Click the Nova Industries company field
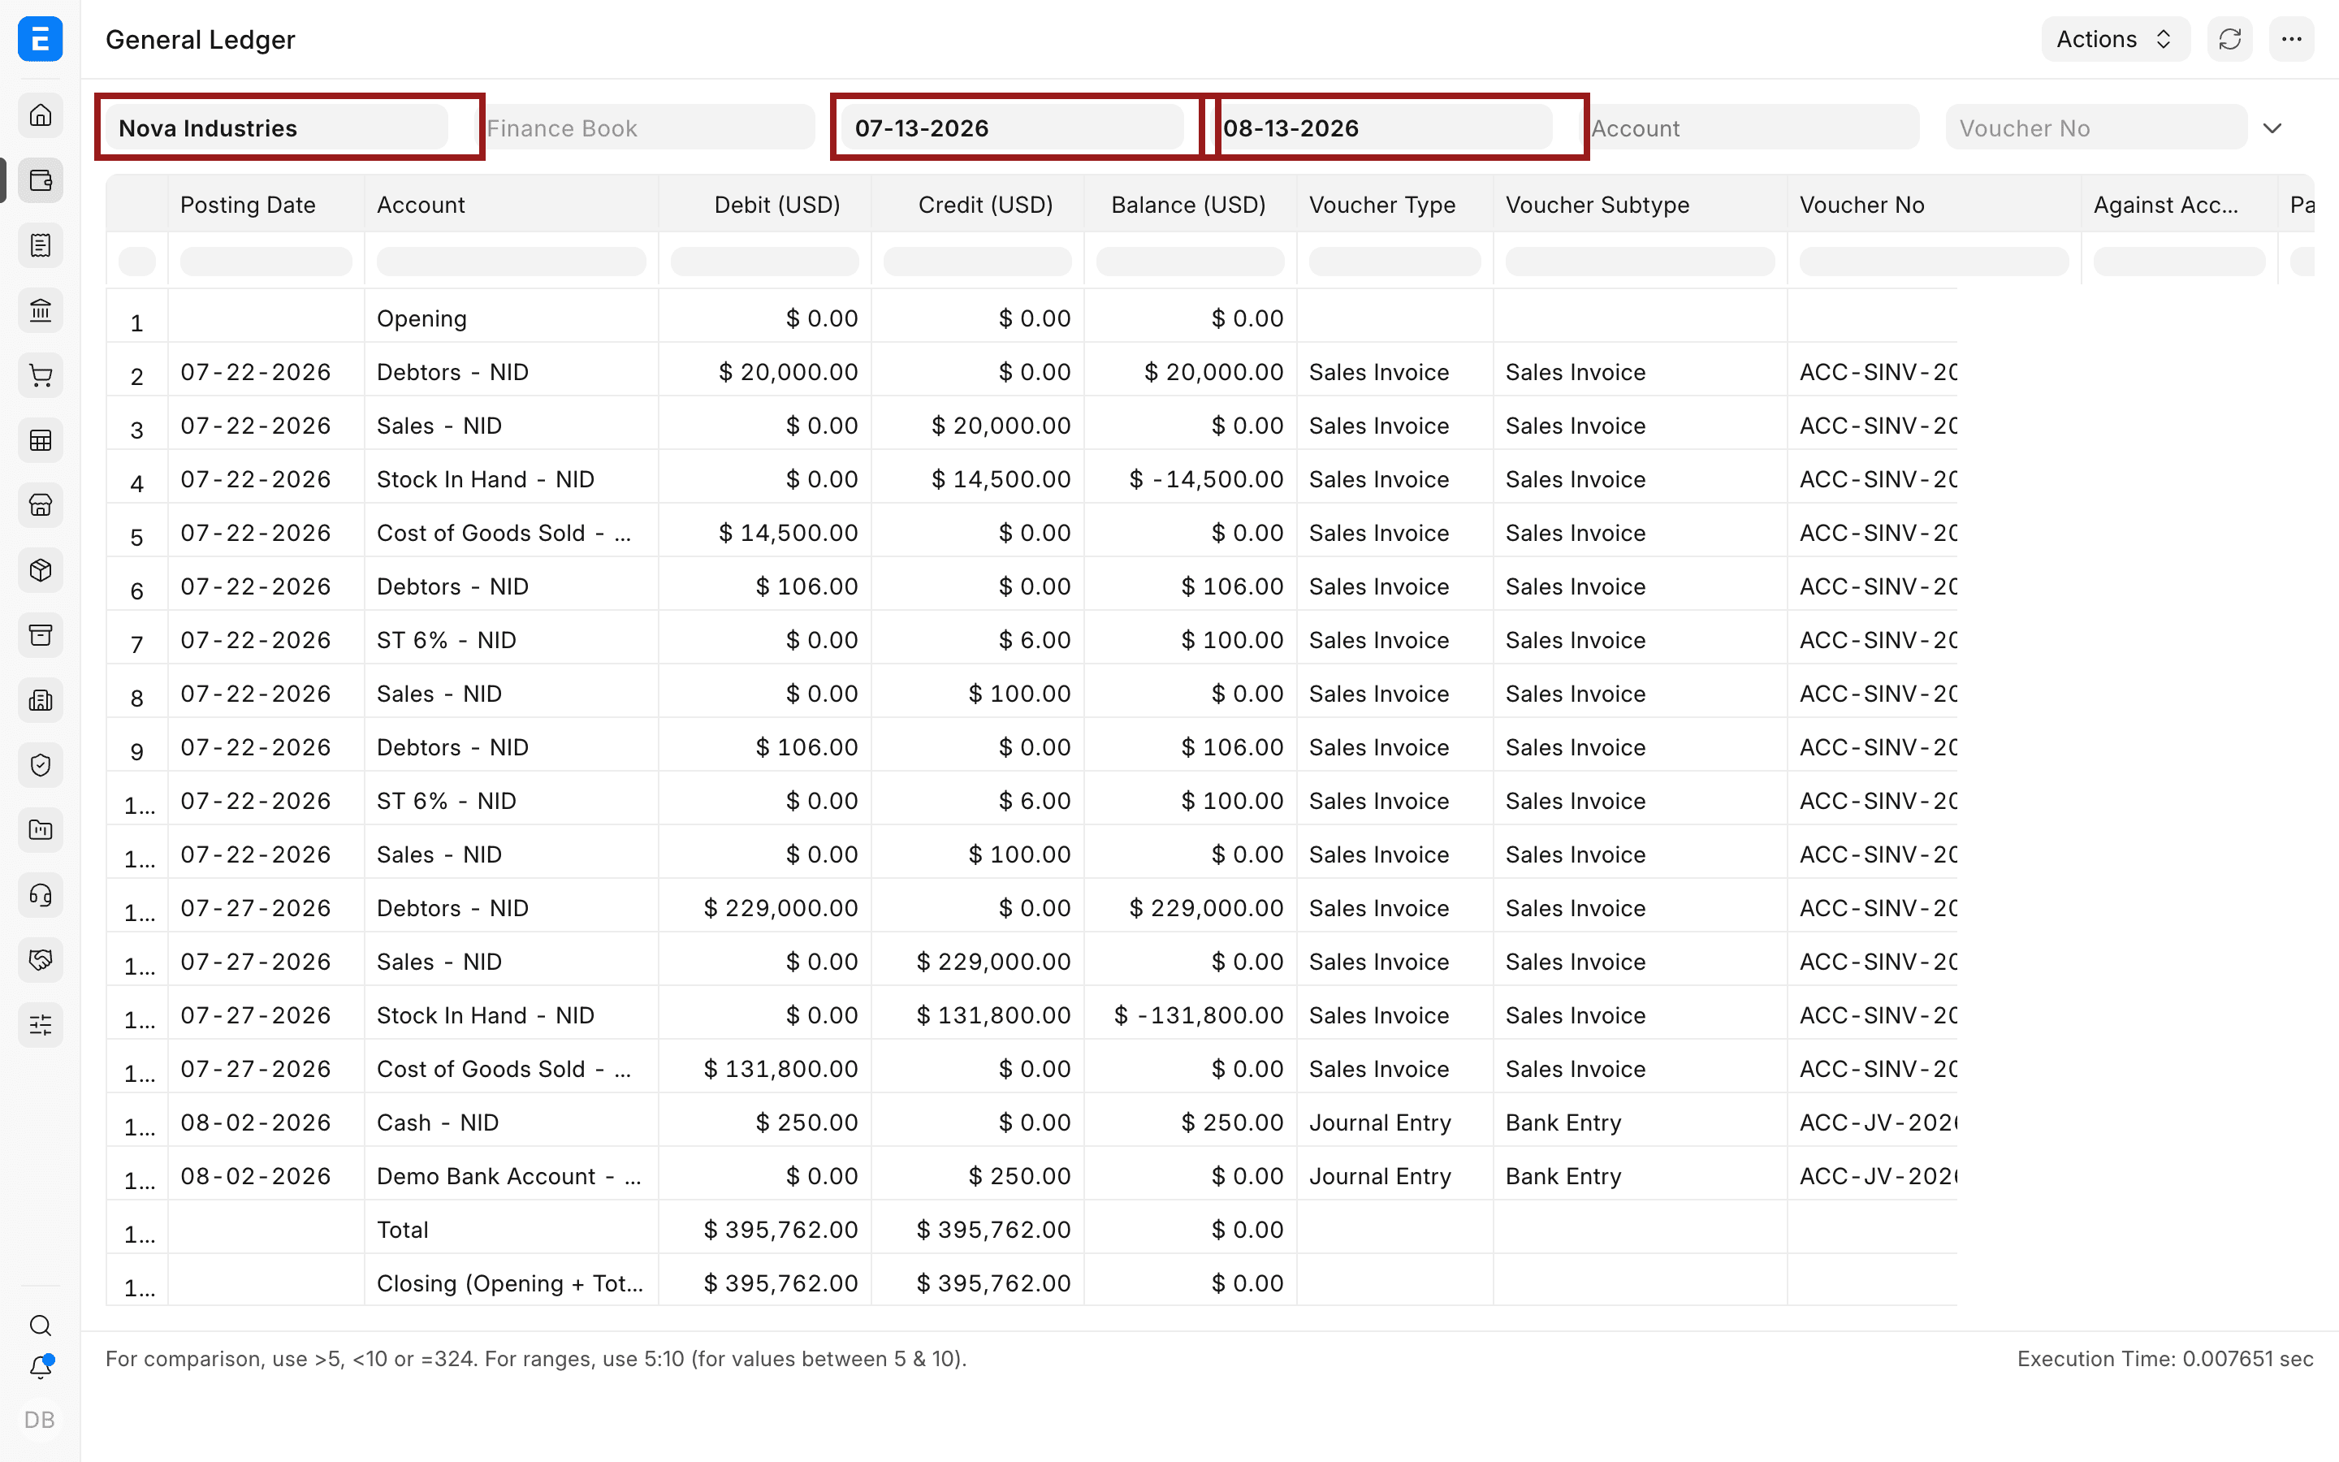The width and height of the screenshot is (2339, 1462). 278,128
